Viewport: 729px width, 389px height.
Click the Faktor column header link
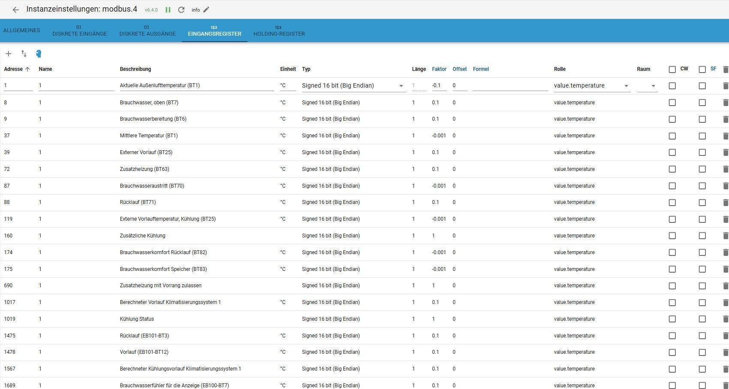(439, 69)
